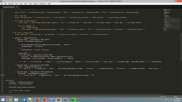This screenshot has height=102, width=182.
Task: Open the green notepad taskbar icon
Action: 30,100
